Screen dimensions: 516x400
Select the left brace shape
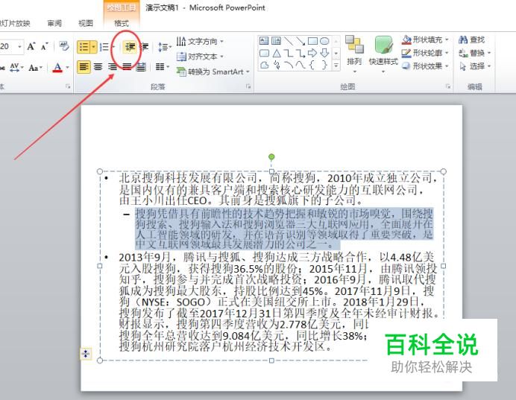point(312,65)
